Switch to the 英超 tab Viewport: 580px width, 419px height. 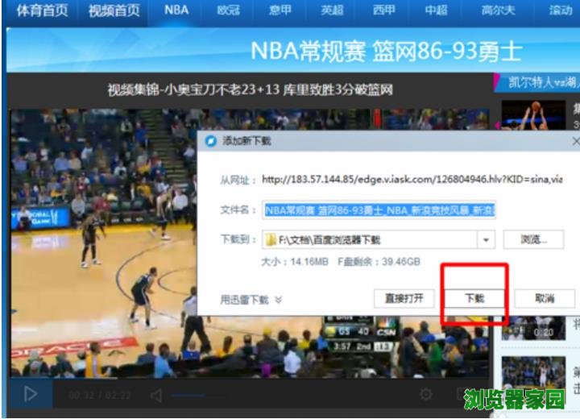pyautogui.click(x=332, y=11)
